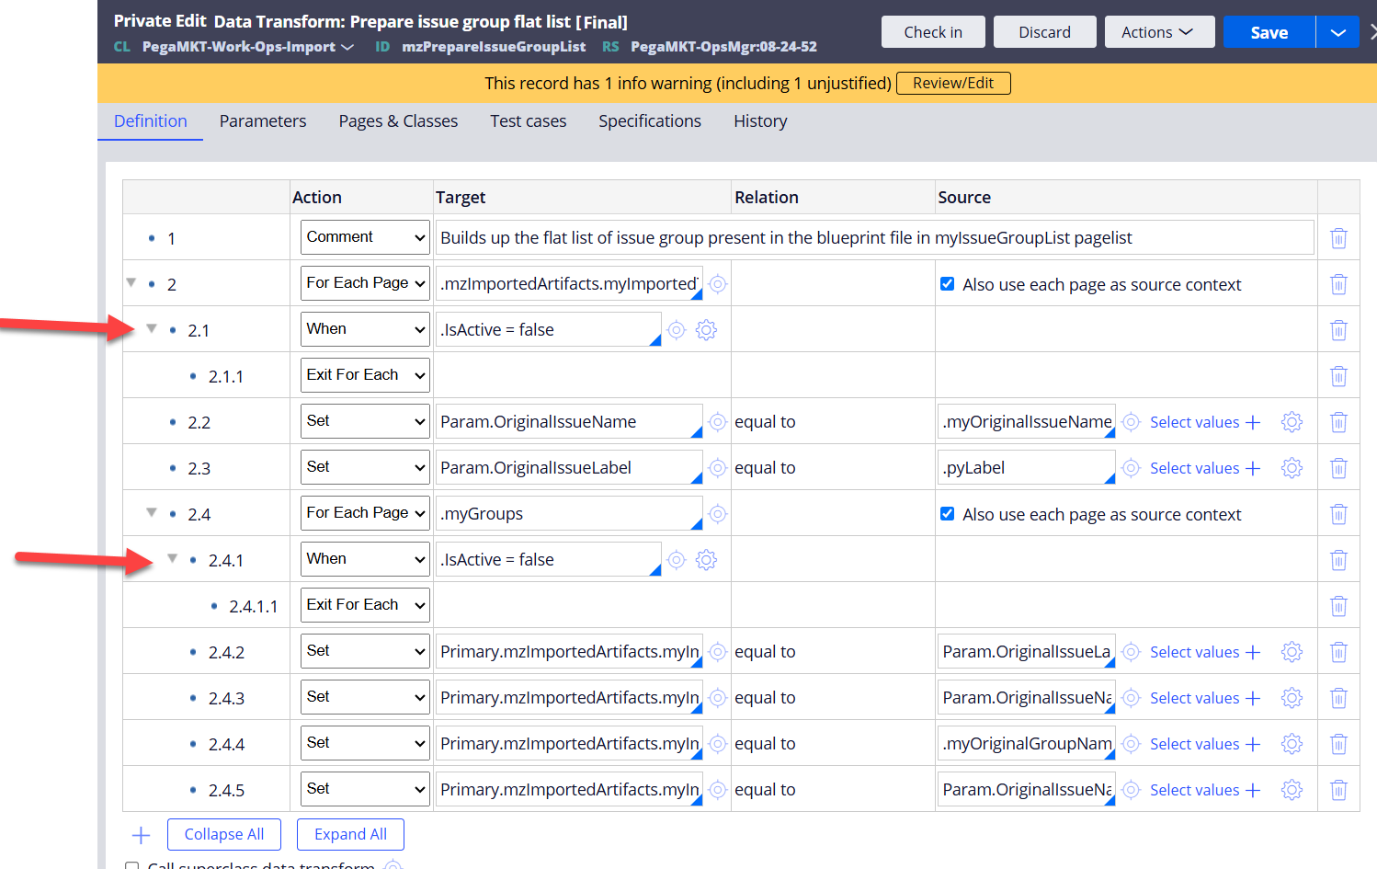The image size is (1377, 869).
Task: Toggle source context checkbox for step 2.4
Action: click(x=947, y=514)
